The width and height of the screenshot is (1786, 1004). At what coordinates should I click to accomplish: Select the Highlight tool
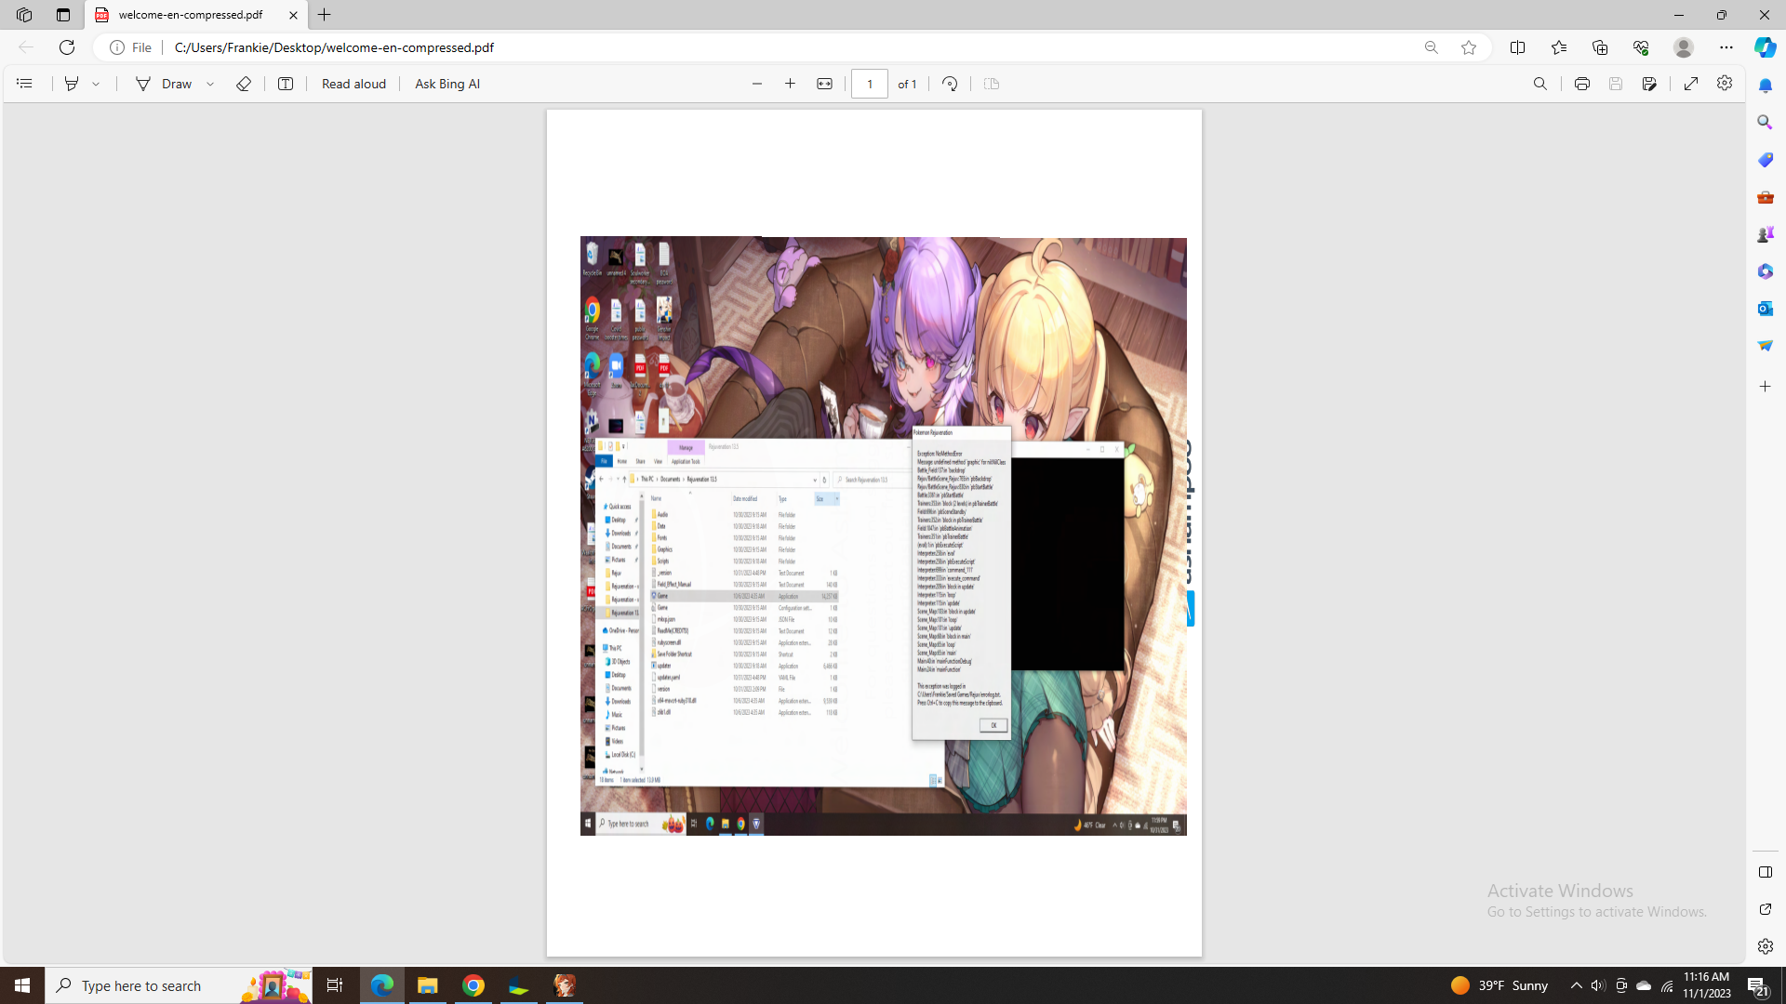pyautogui.click(x=72, y=84)
